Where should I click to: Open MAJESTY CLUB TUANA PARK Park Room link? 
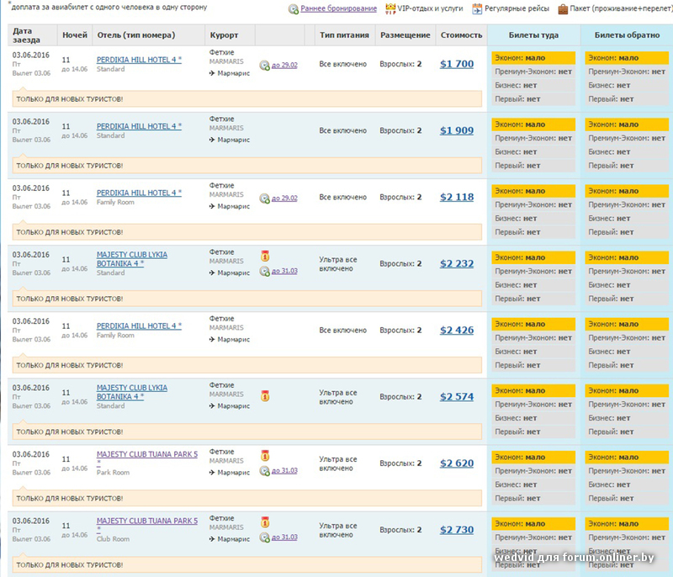pos(147,454)
